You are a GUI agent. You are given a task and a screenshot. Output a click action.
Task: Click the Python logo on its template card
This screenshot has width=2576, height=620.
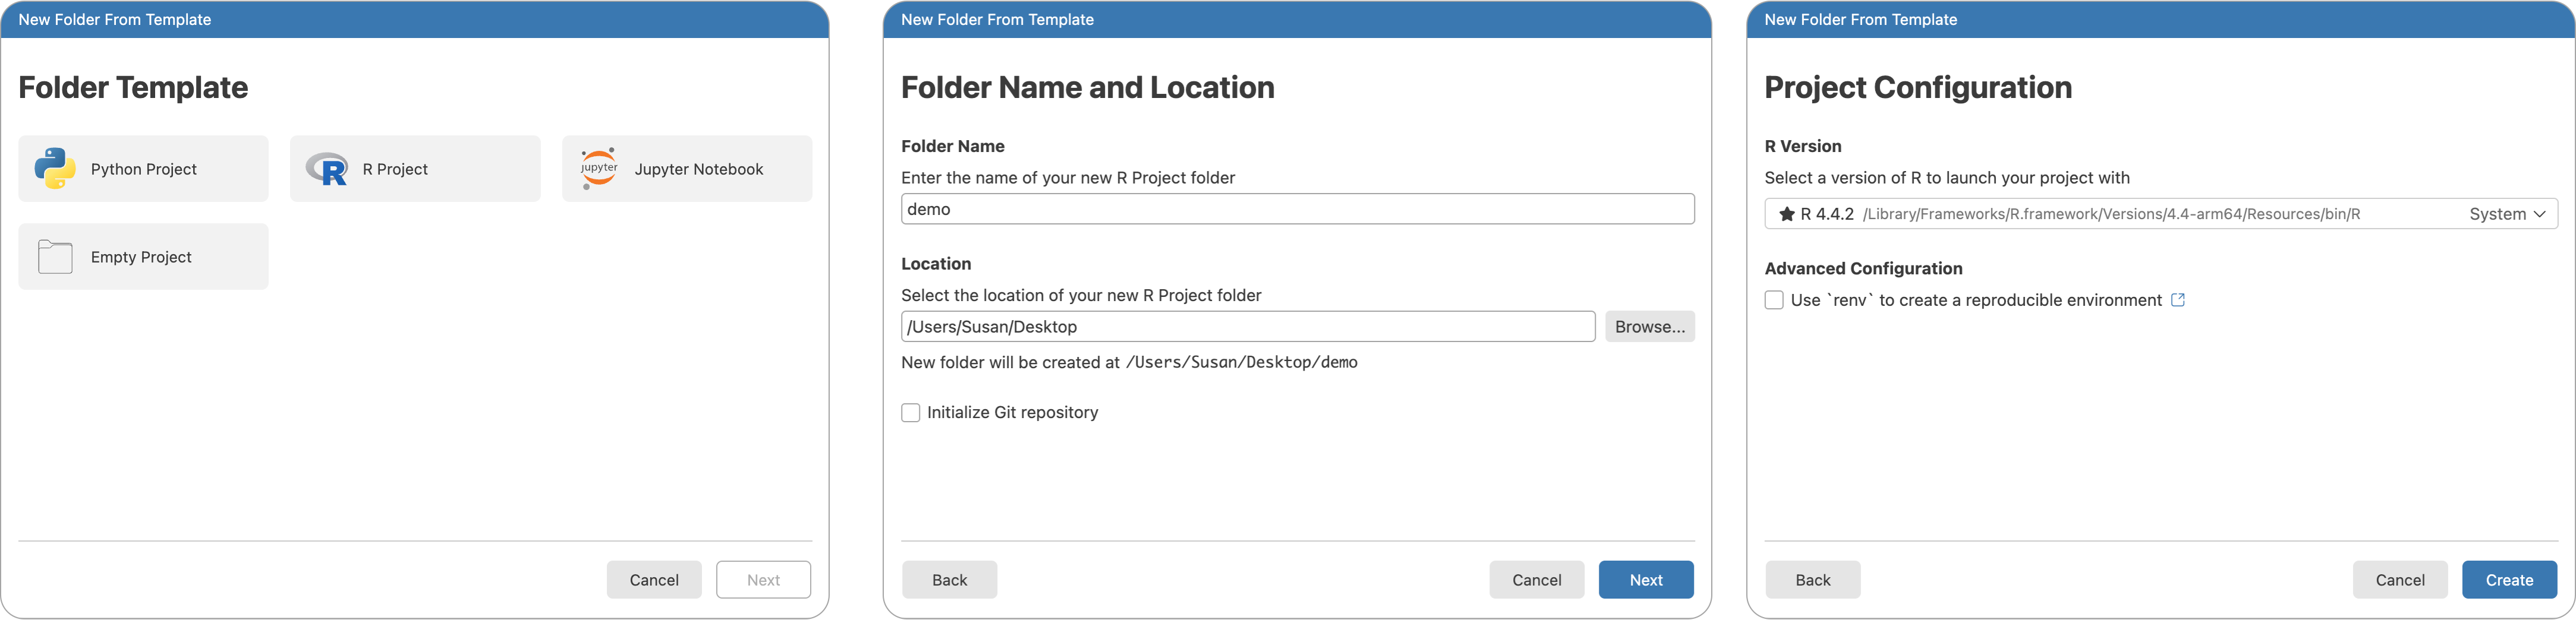coord(55,167)
